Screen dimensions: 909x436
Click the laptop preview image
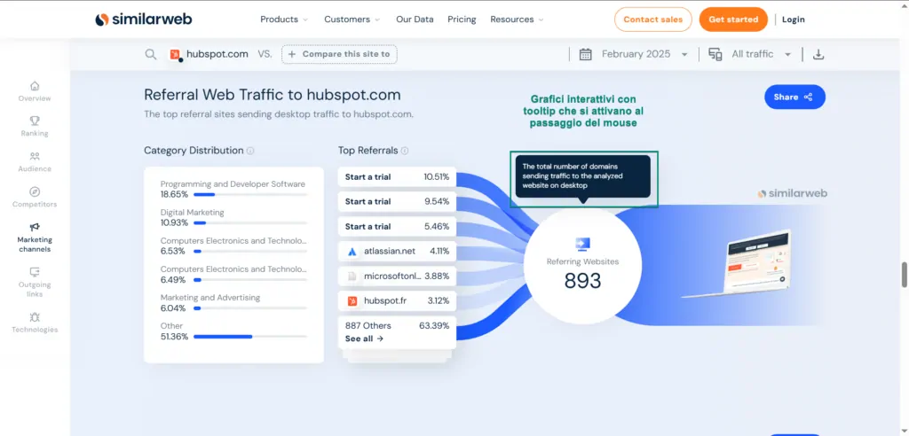[736, 263]
